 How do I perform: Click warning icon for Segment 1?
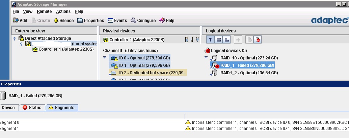pos(188,128)
